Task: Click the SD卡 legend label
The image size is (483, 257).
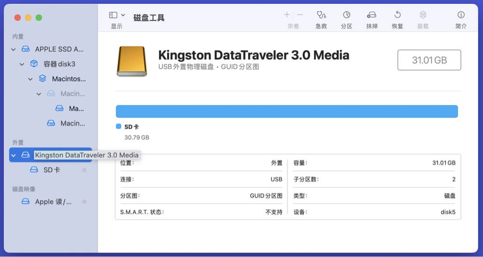Action: click(131, 127)
